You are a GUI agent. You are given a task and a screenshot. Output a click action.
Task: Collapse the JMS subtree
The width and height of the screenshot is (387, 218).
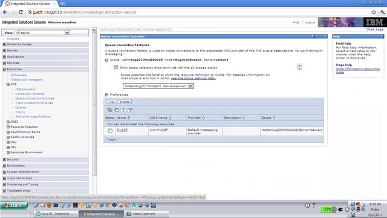tap(8, 85)
